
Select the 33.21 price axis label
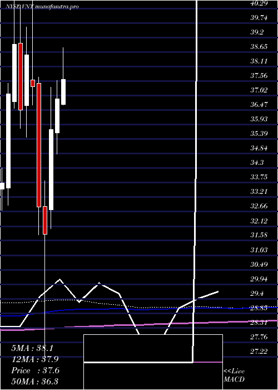coord(259,192)
